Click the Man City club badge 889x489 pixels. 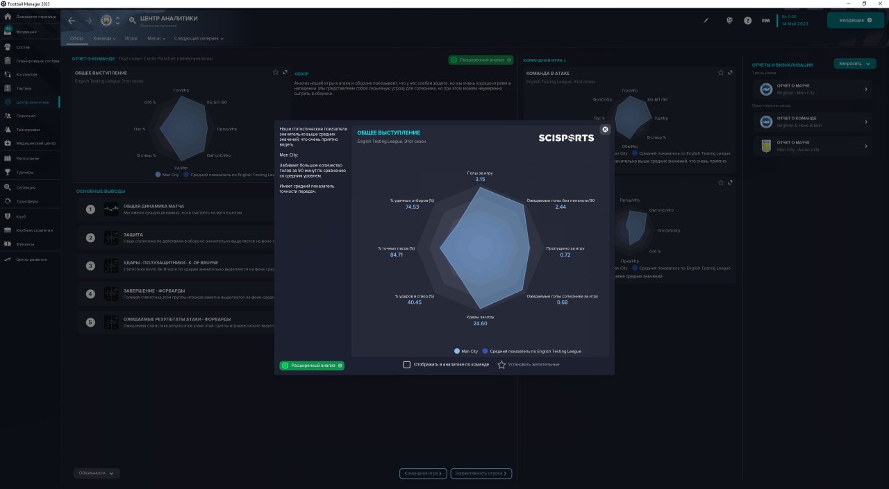106,20
